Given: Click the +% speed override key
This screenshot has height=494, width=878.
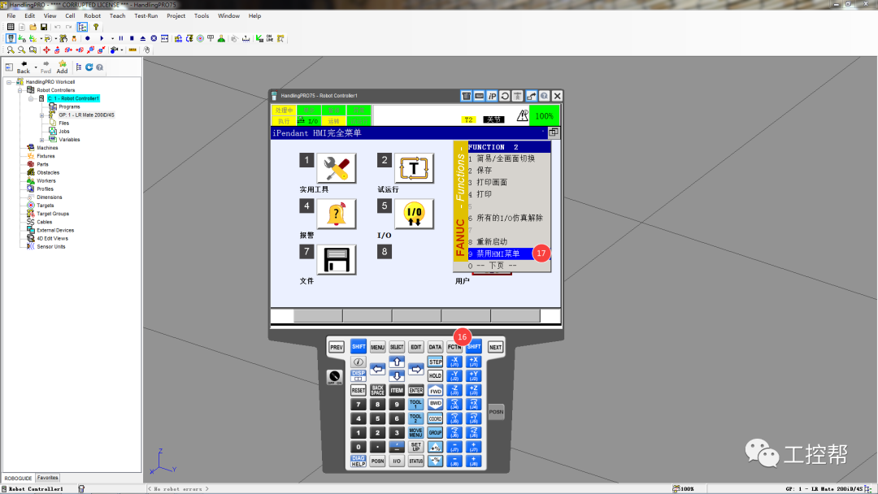Looking at the screenshot, I should point(435,447).
